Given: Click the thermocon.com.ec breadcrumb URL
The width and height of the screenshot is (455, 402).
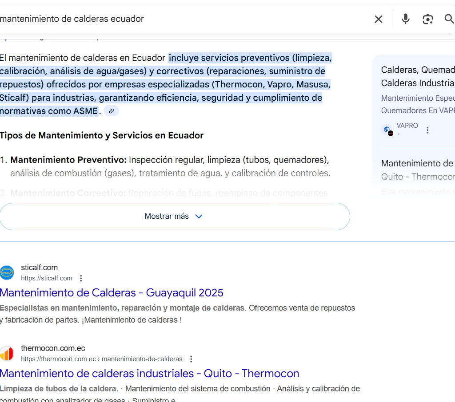Looking at the screenshot, I should 101,359.
